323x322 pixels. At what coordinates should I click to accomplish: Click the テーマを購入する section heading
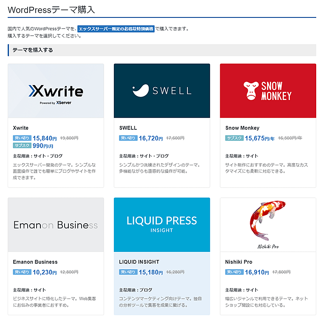[33, 50]
